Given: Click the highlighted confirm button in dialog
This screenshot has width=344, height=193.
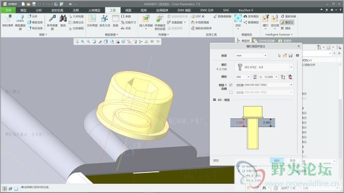Looking at the screenshot, I should tap(277, 161).
